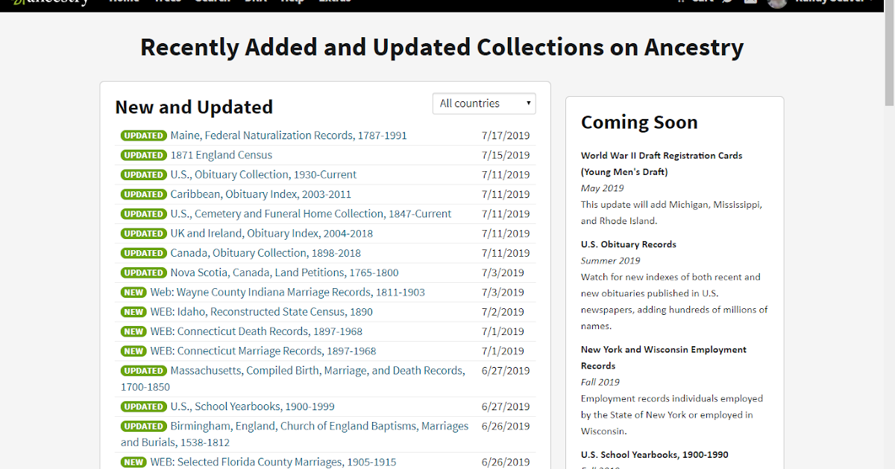Click the UPDATED badge beside 1871 England Census

143,155
